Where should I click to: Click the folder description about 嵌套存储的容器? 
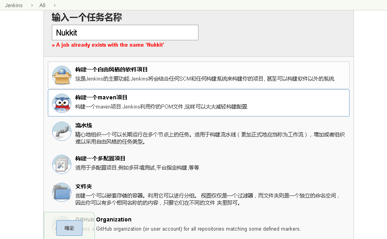(x=208, y=199)
